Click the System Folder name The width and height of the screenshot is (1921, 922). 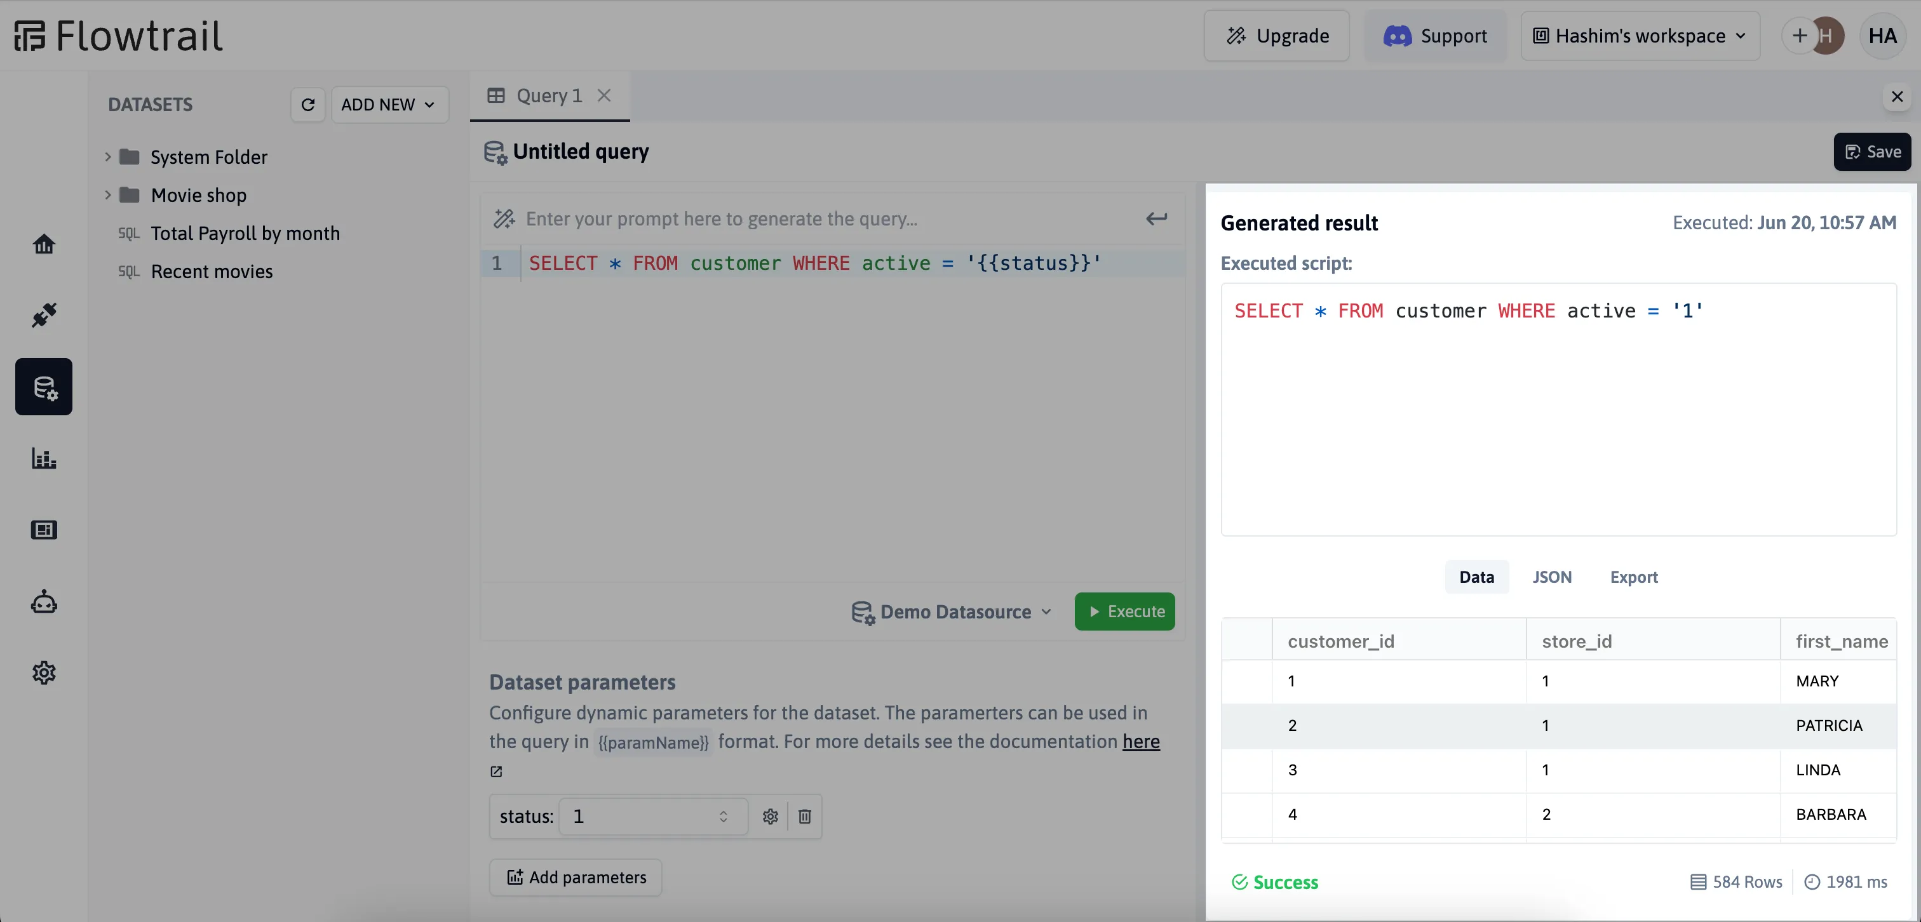click(x=209, y=157)
